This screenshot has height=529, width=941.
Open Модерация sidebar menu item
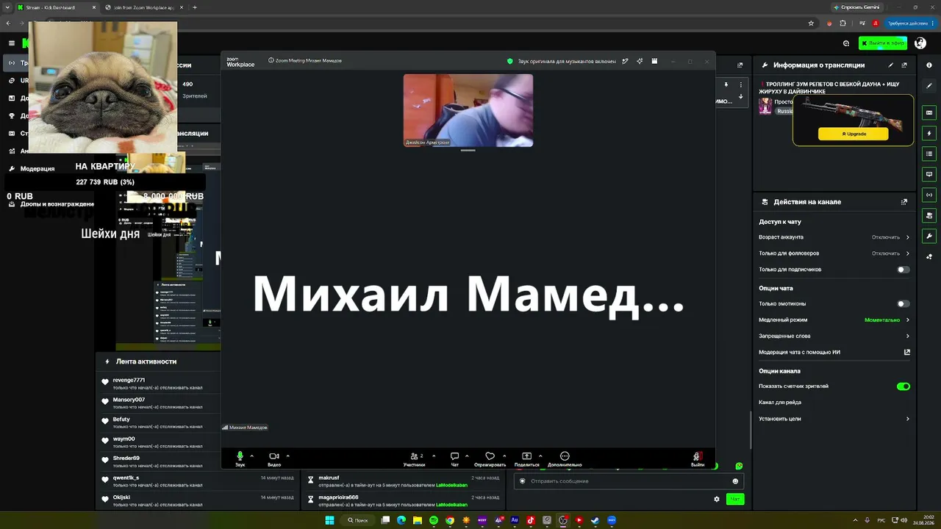pyautogui.click(x=37, y=169)
